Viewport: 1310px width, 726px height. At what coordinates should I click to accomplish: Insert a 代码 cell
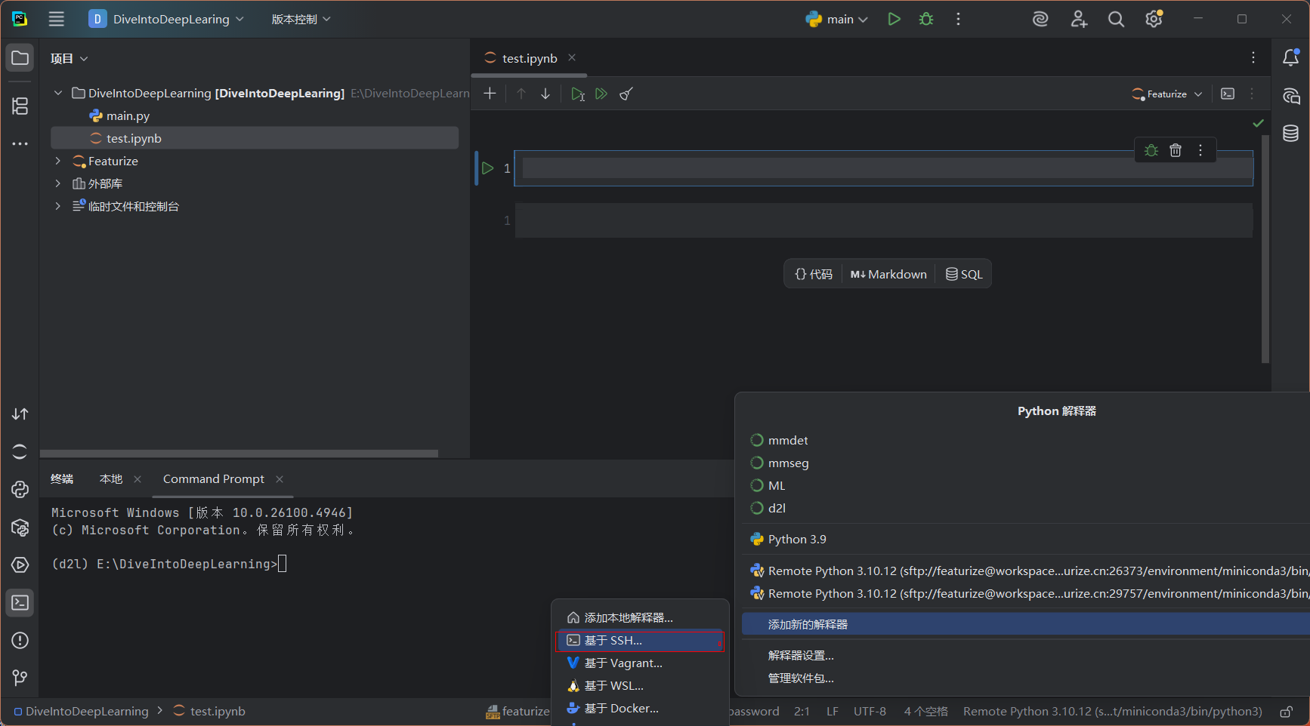[x=814, y=275]
